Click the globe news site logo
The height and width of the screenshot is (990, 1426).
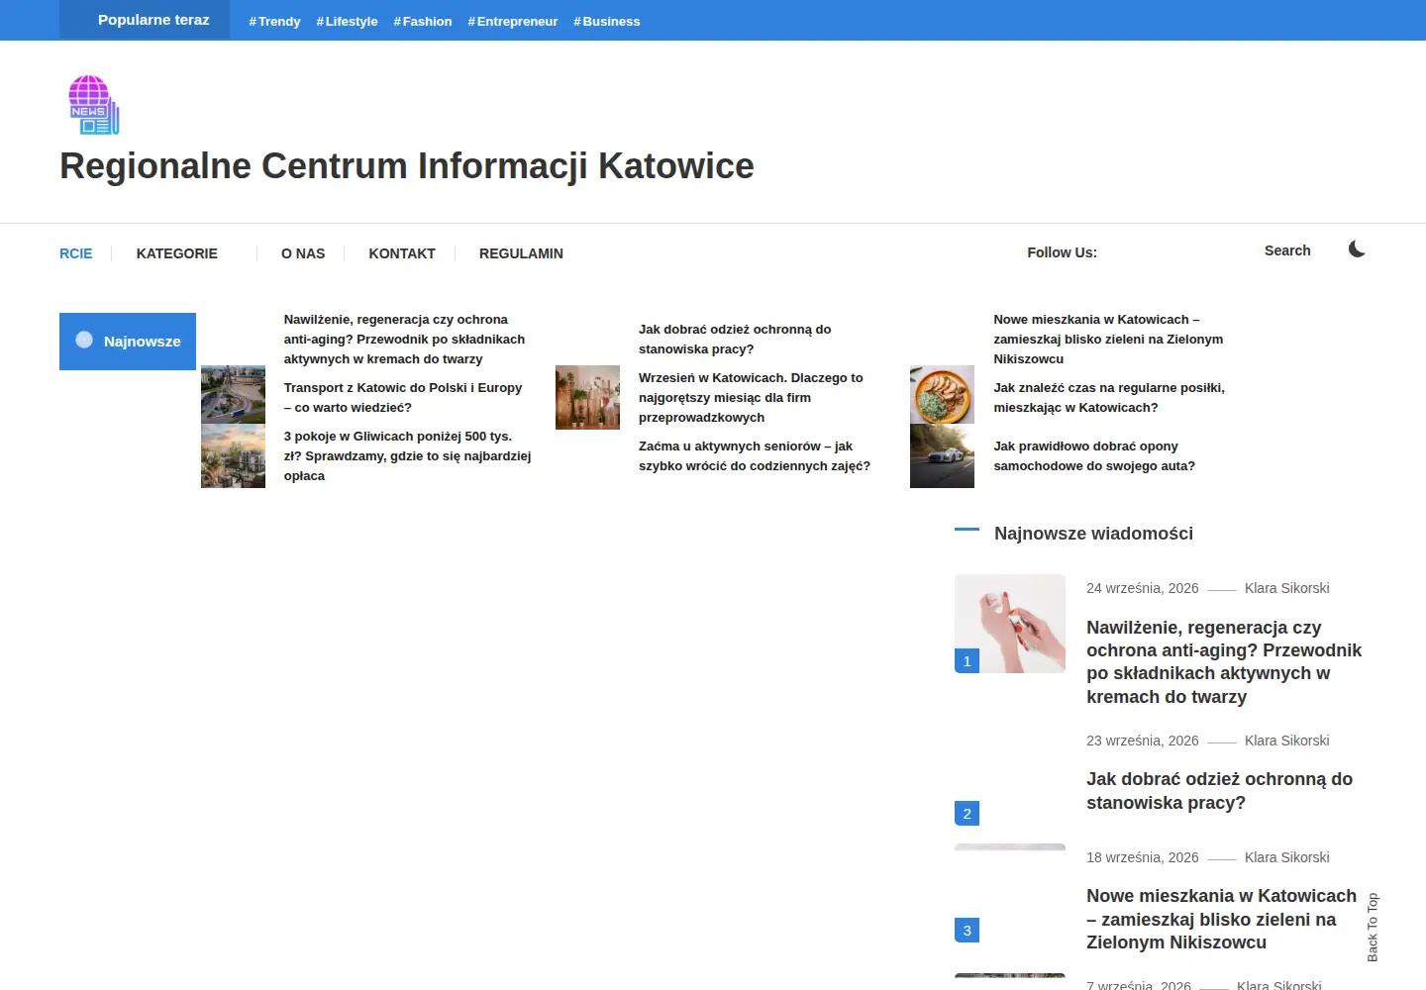(93, 105)
